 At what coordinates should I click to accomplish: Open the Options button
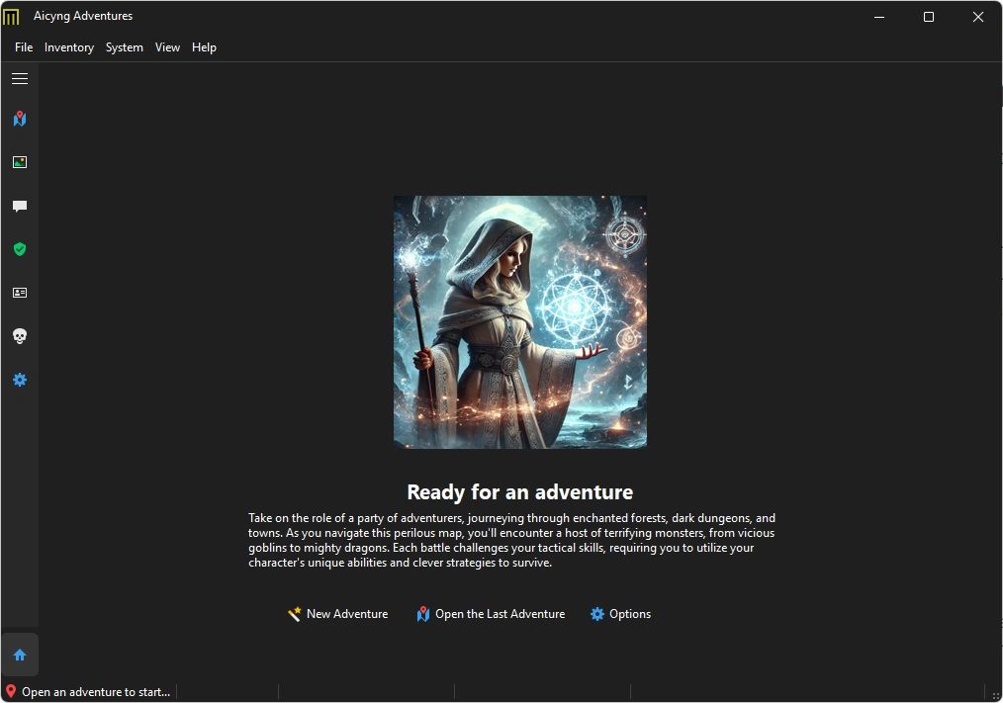[x=620, y=614]
